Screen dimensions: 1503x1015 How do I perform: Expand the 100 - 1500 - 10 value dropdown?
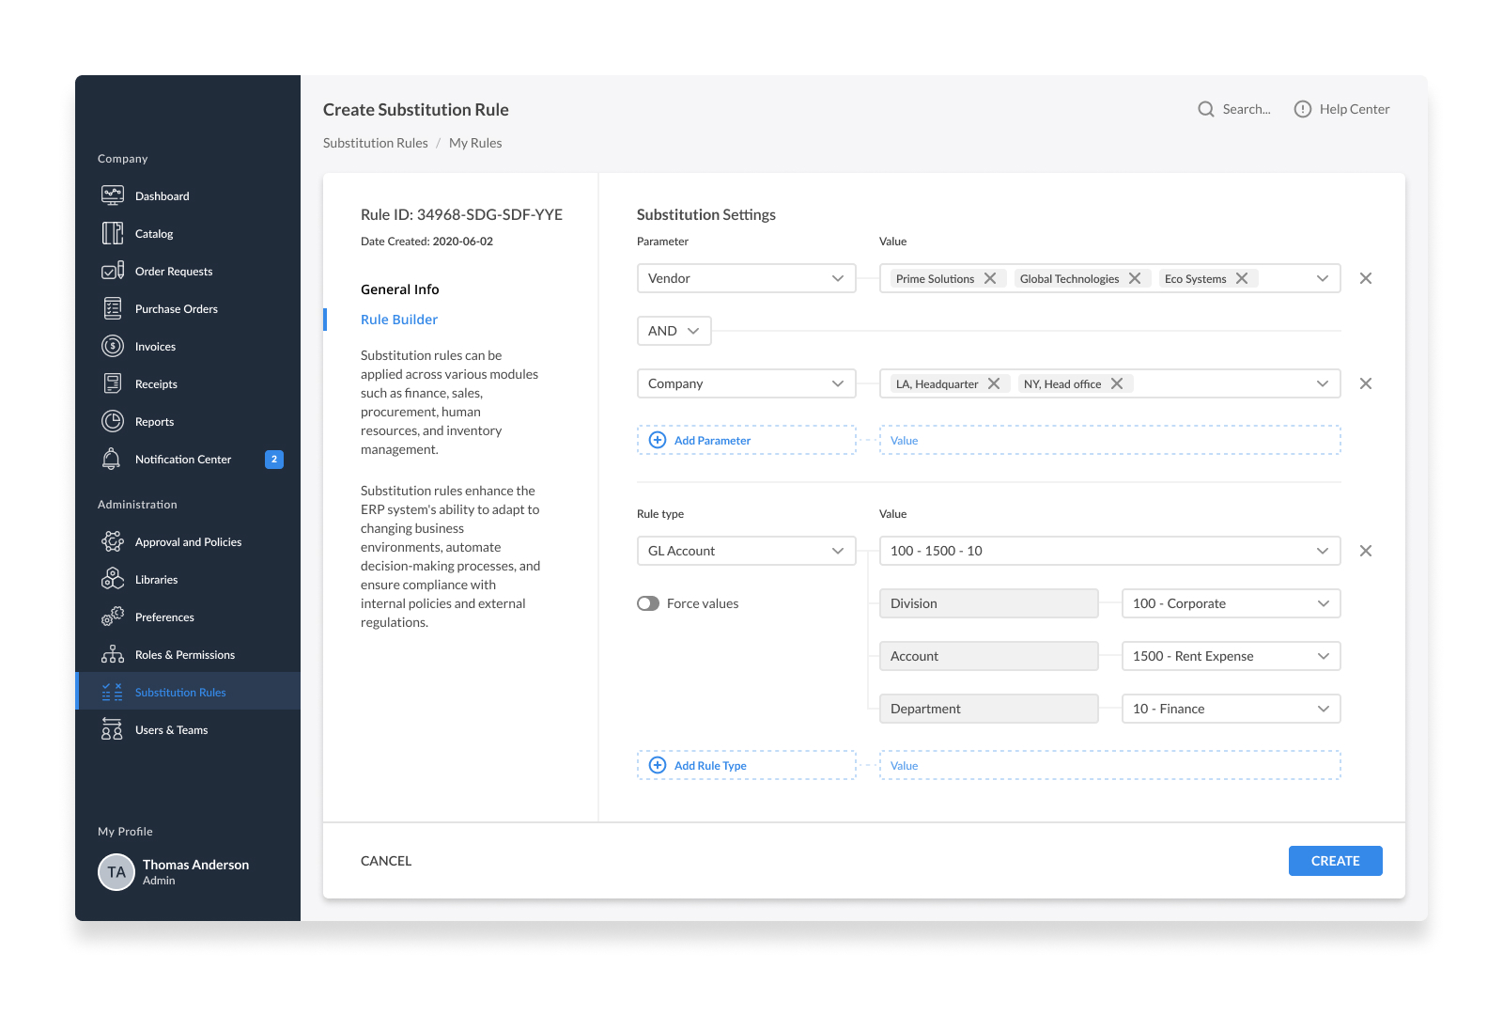[1110, 551]
